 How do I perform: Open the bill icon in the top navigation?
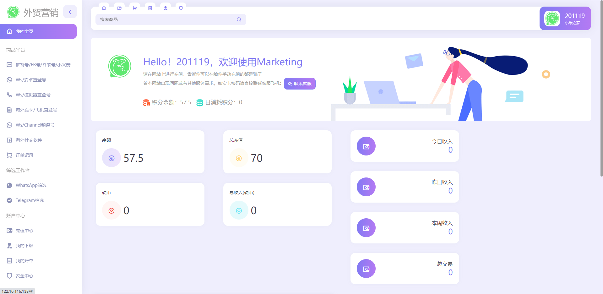[x=150, y=8]
